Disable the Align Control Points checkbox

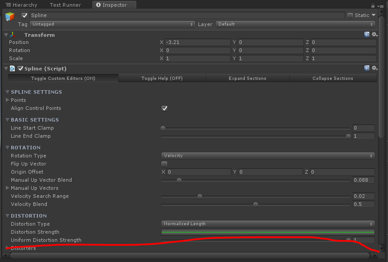pos(164,108)
